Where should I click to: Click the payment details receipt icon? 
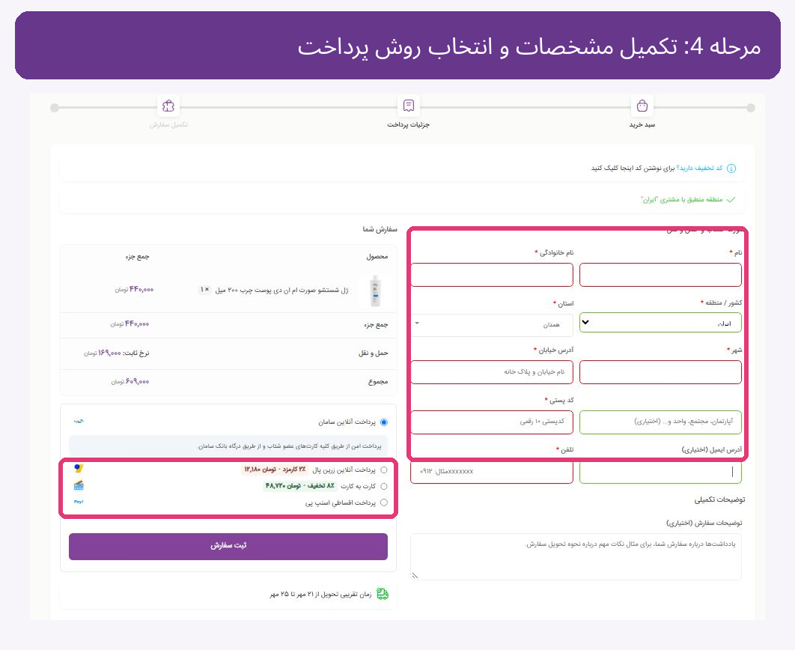(x=409, y=106)
